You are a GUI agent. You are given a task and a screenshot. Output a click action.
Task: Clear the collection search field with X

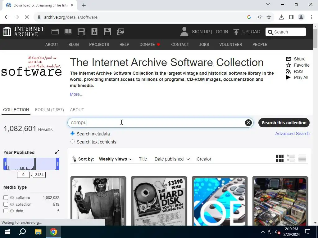click(248, 123)
